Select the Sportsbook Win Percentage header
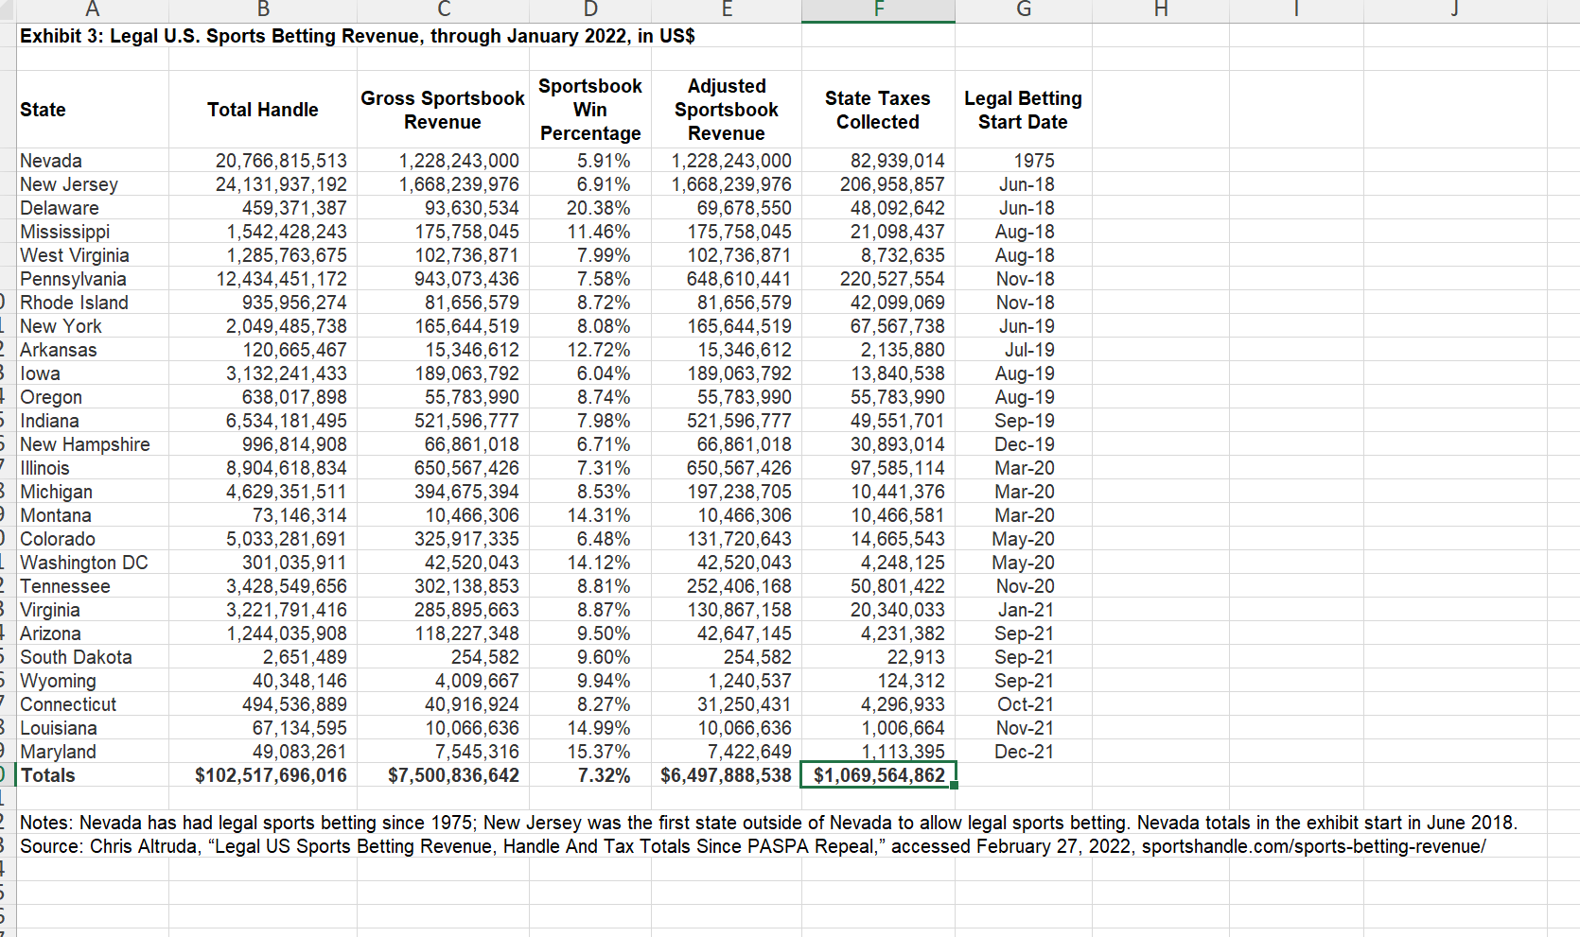 coord(589,110)
